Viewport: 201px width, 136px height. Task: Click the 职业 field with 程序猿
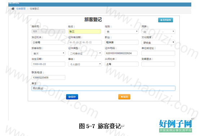[x=122, y=42]
